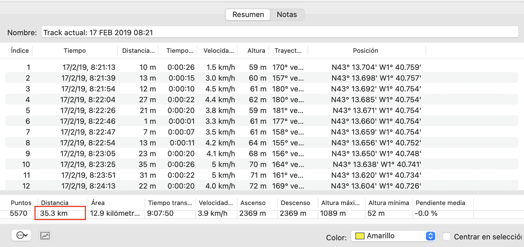Viewport: 524px width, 247px height.
Task: Click speed cell 1.5 km/h
Action: coord(221,67)
